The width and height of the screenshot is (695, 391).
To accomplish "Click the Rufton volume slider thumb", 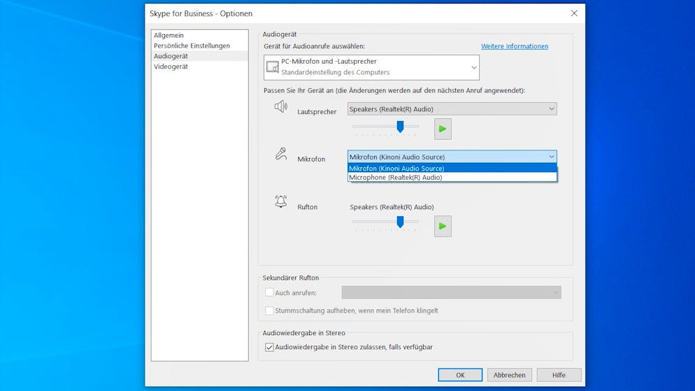I will point(400,222).
